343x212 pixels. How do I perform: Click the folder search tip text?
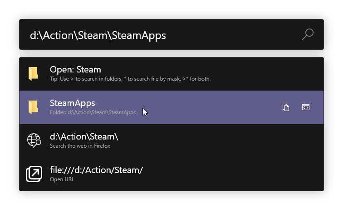coord(130,79)
